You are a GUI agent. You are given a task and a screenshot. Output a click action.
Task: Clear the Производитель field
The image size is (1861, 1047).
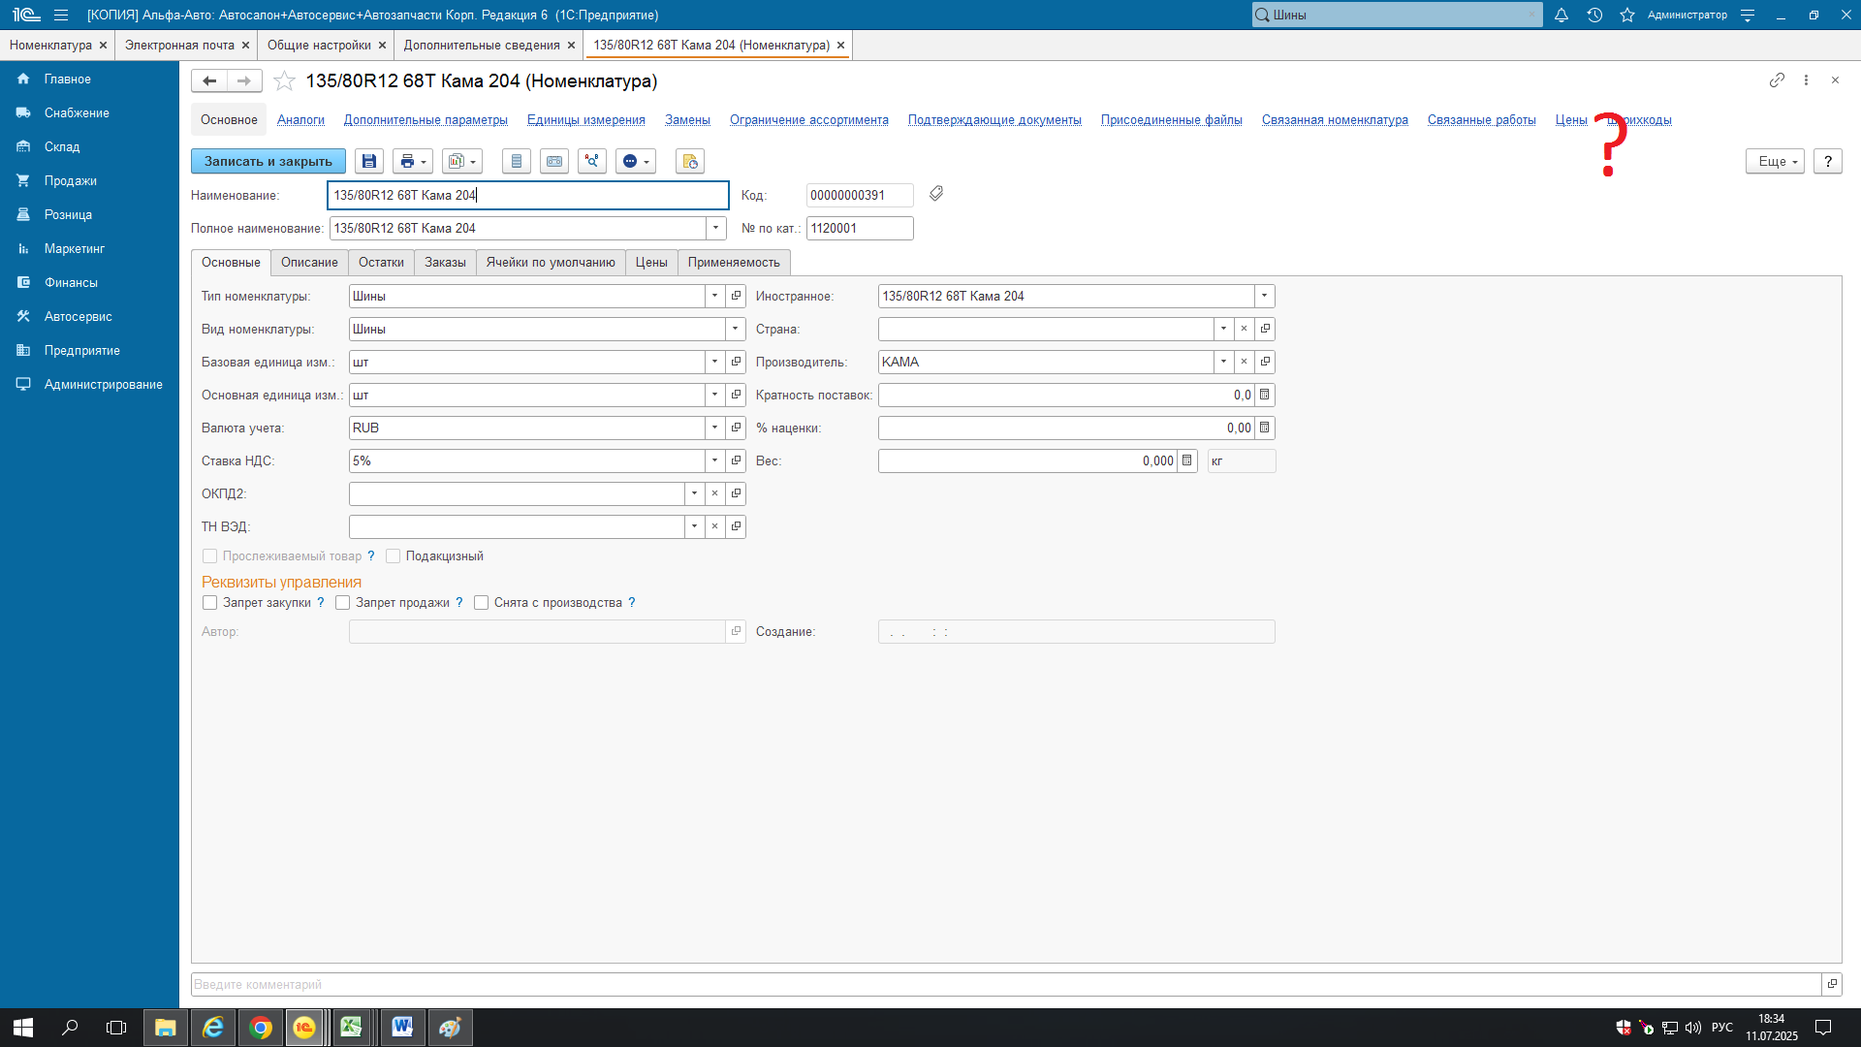1244,362
